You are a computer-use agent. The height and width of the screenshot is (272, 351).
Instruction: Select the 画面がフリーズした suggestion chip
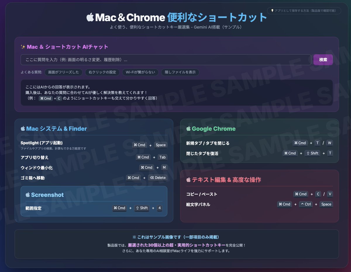click(63, 72)
